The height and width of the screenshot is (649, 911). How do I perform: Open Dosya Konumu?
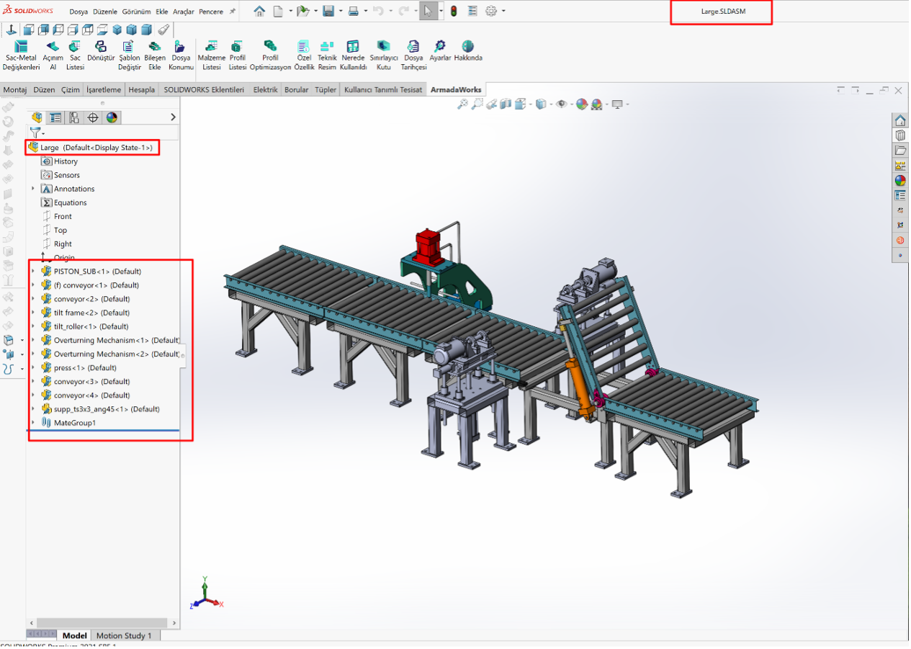[x=181, y=55]
